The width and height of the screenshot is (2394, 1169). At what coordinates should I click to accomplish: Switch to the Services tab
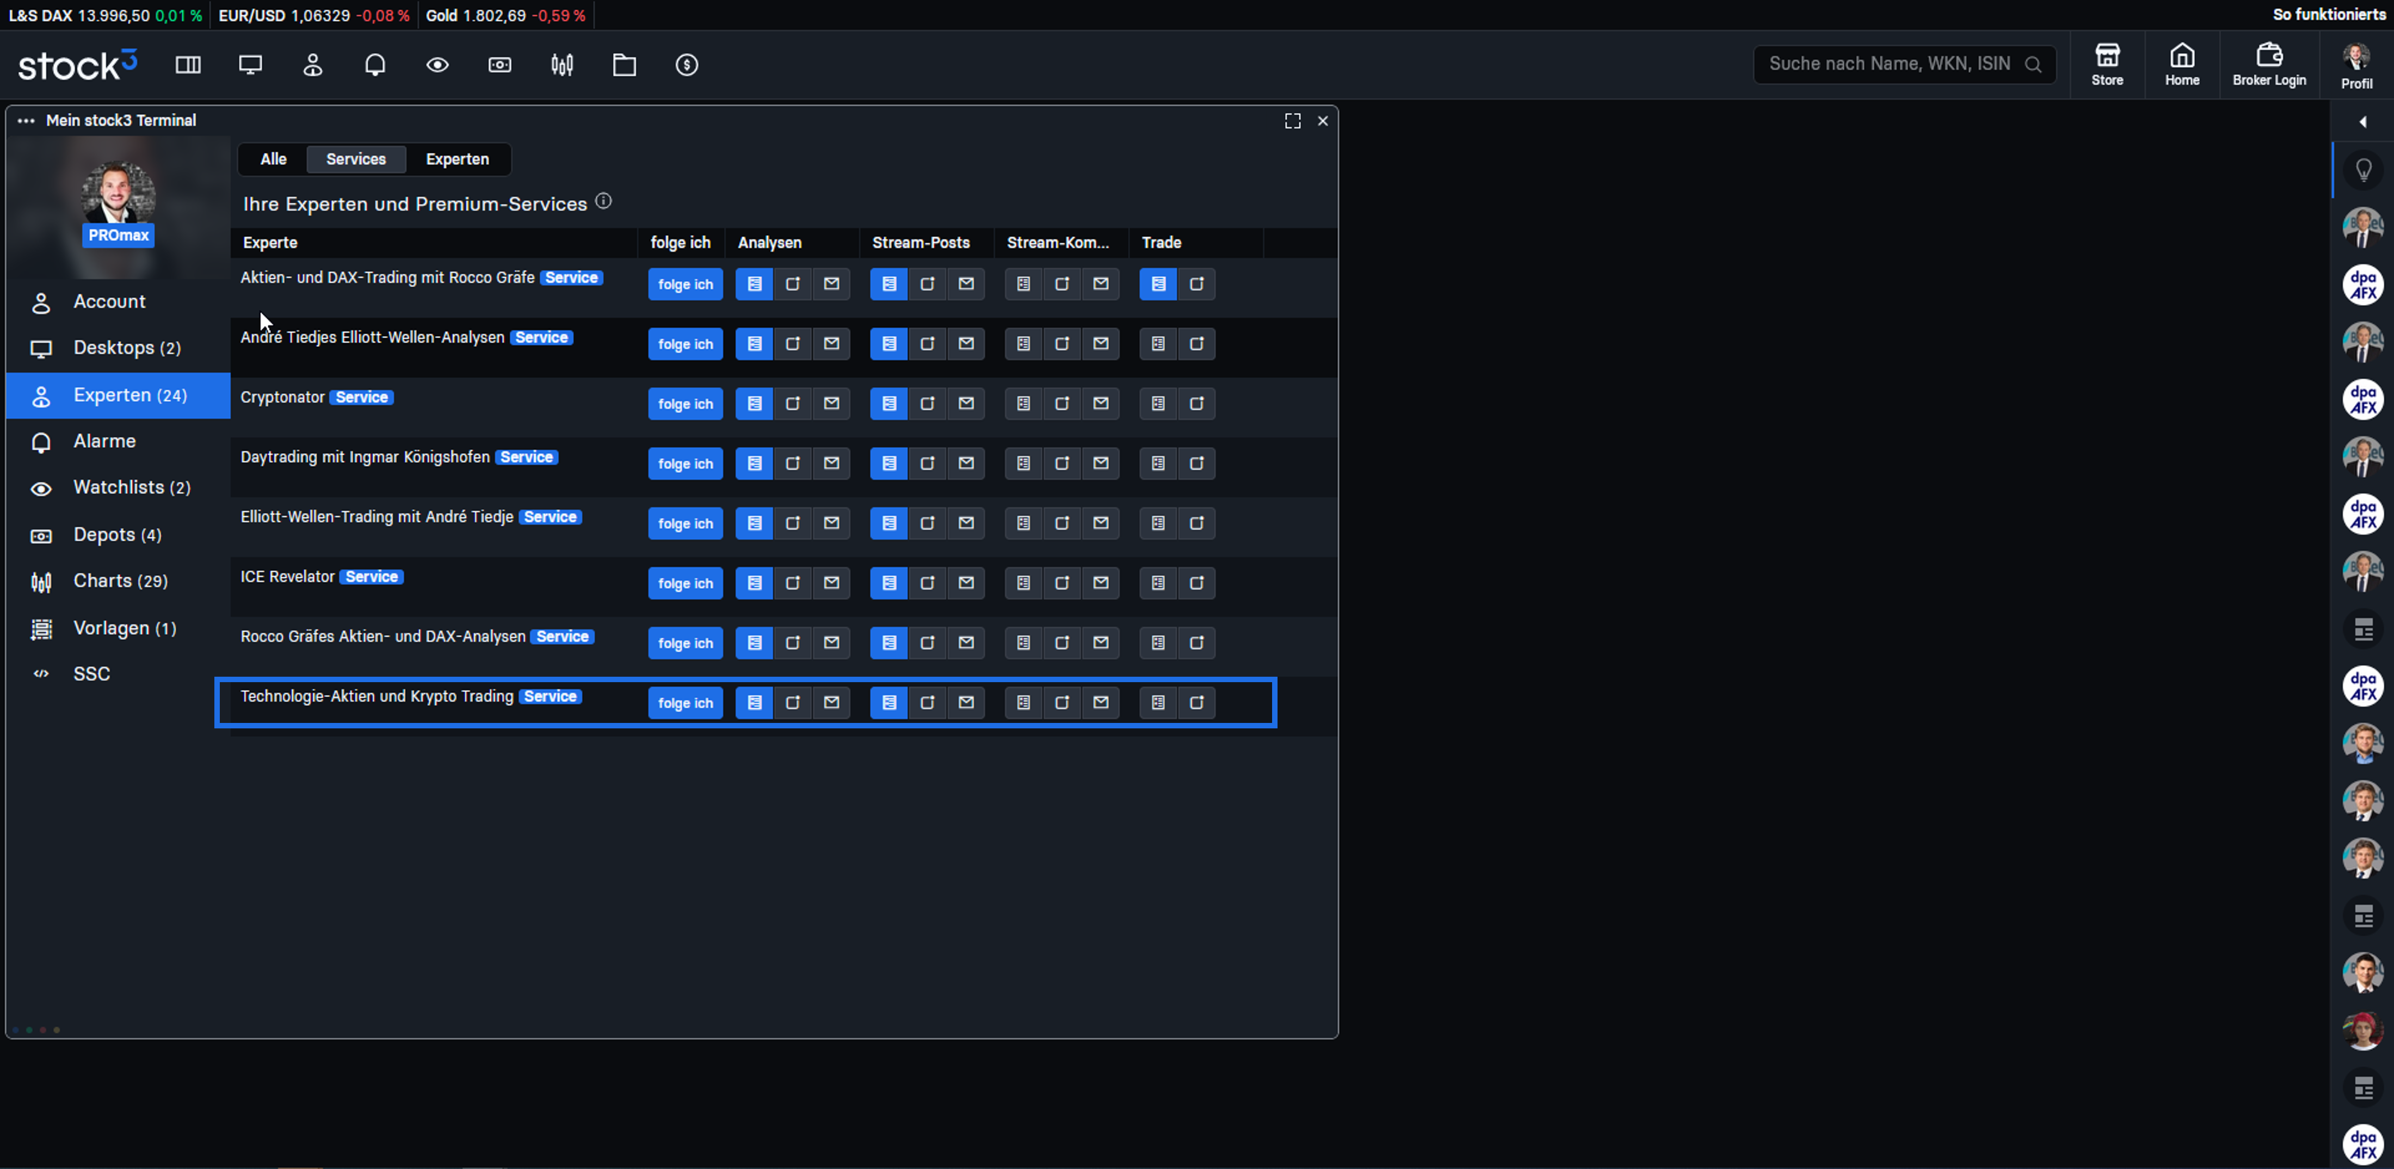(x=356, y=159)
